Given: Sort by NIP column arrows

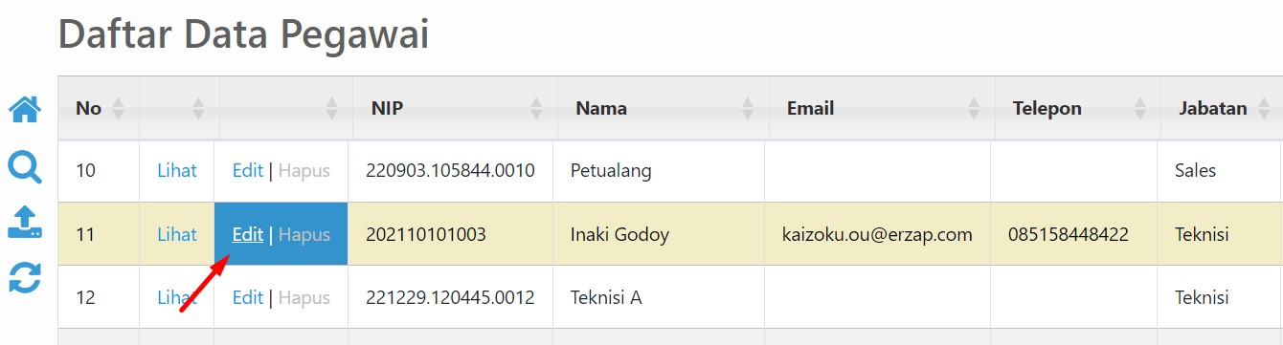Looking at the screenshot, I should pos(536,108).
